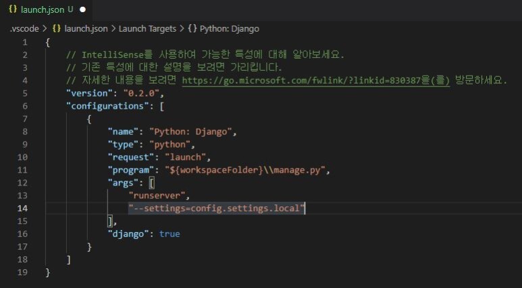Click the "type" key text
Screen dimensions: 522x288
point(123,144)
